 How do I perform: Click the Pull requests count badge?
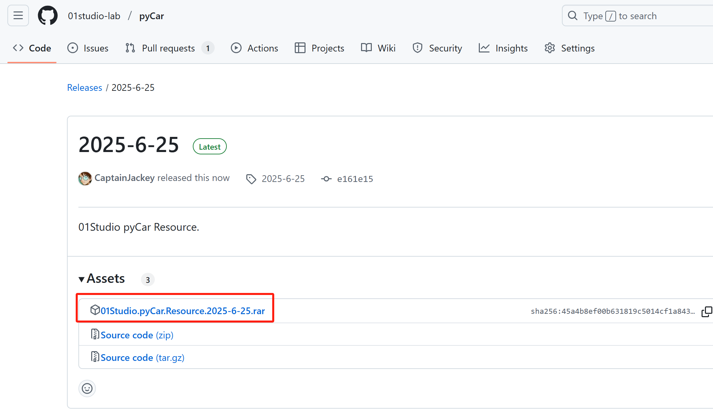pos(208,48)
